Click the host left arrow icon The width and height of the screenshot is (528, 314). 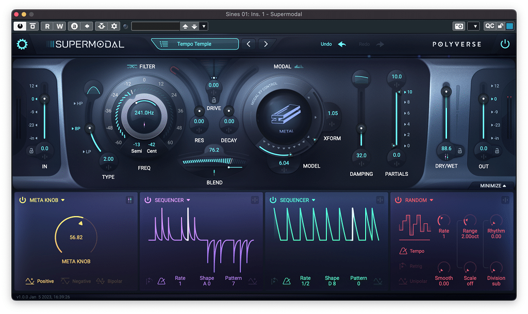(87, 26)
